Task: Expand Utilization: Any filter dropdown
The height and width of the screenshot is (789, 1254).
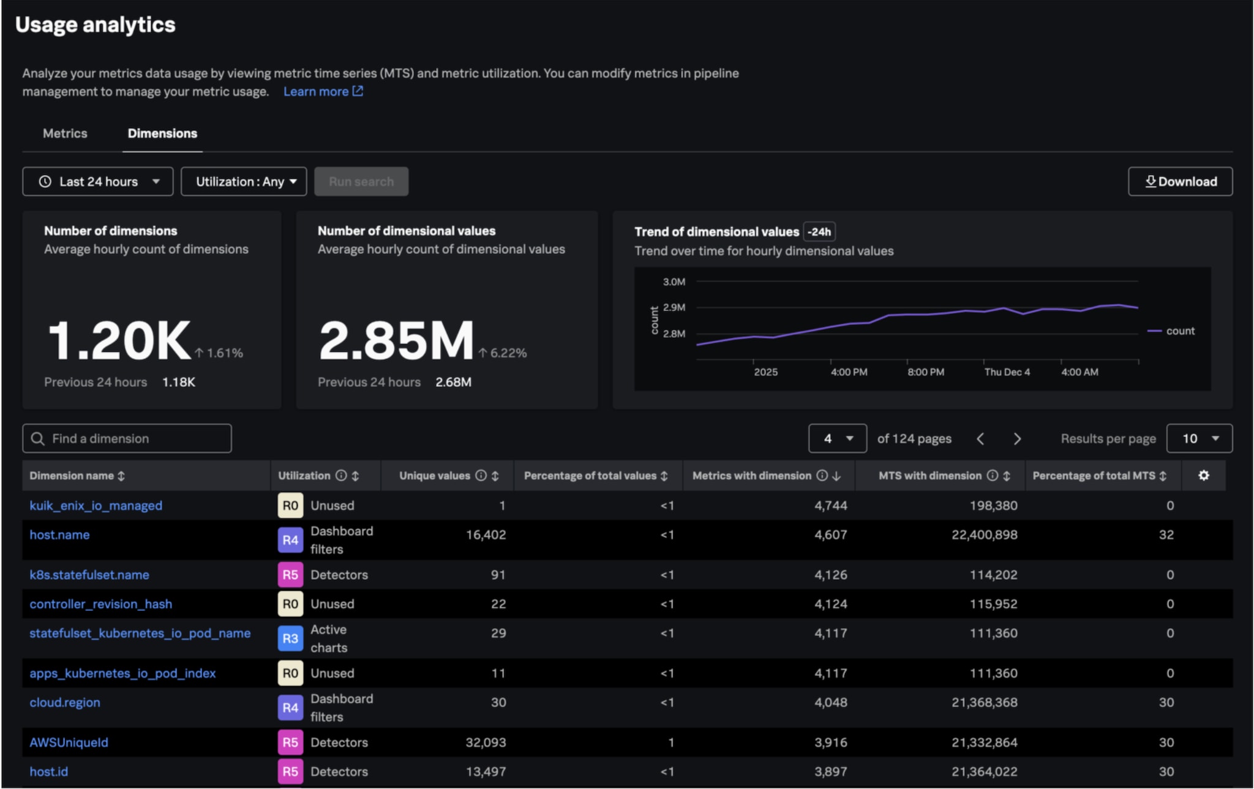Action: [x=244, y=182]
